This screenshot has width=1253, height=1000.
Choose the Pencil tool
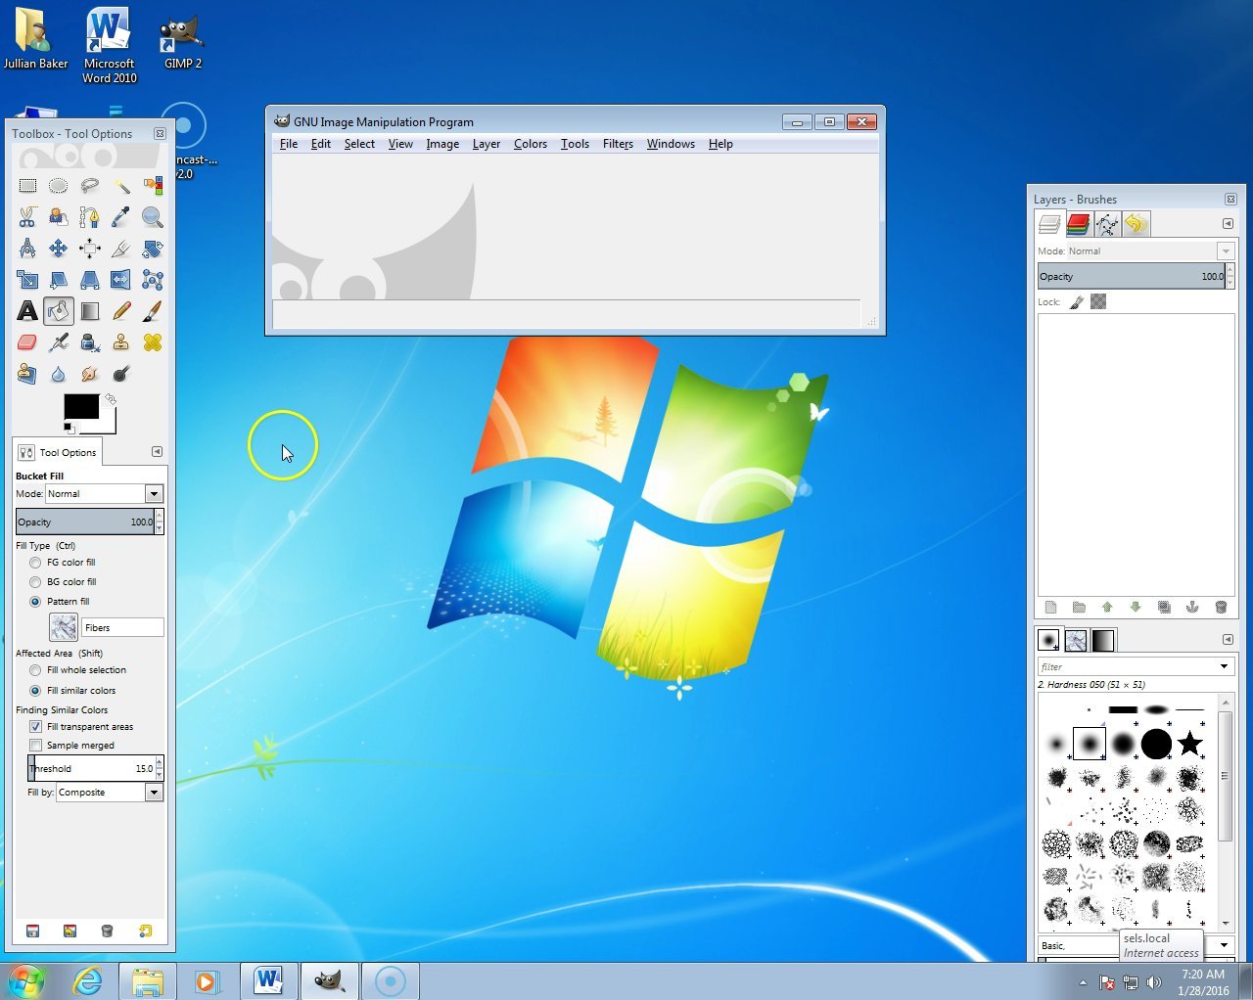121,311
